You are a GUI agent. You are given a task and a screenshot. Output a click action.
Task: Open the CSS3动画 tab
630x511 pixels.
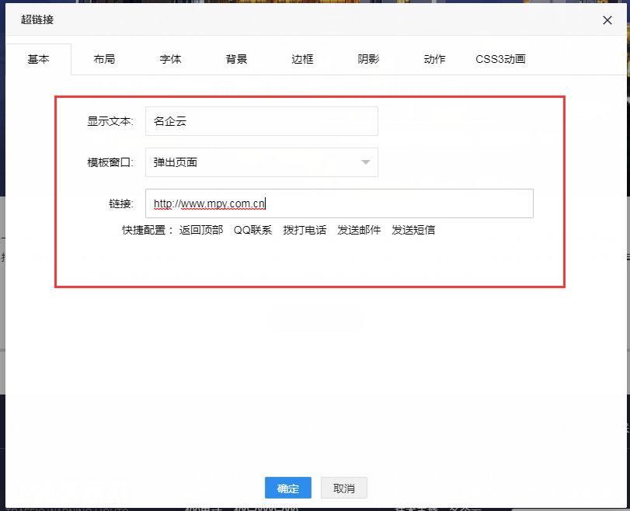pos(500,59)
